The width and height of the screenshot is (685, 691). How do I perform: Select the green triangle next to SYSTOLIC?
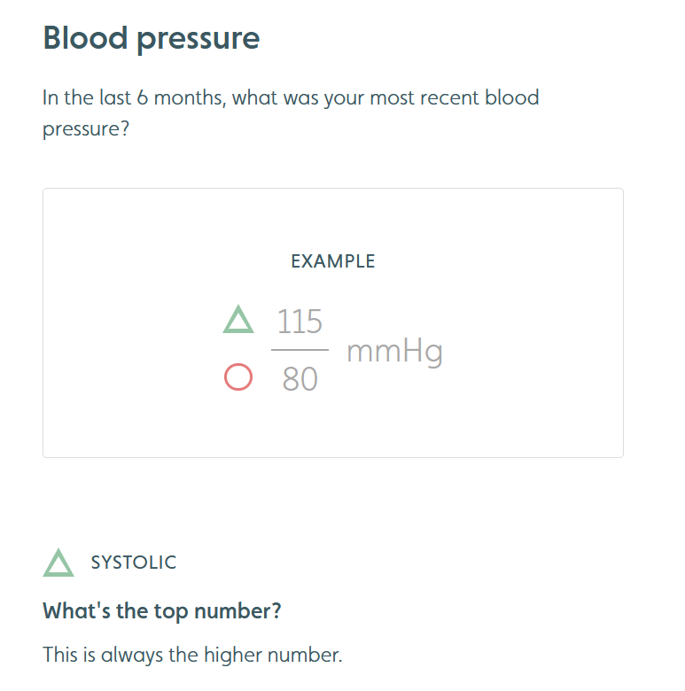click(x=58, y=563)
